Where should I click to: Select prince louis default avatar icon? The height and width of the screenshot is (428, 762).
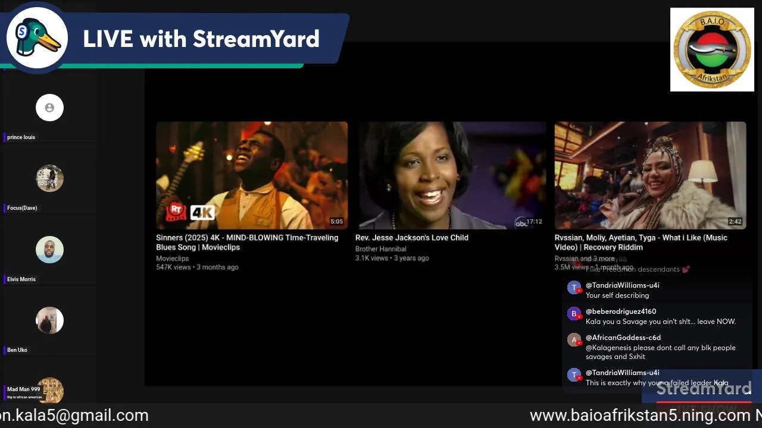point(49,108)
